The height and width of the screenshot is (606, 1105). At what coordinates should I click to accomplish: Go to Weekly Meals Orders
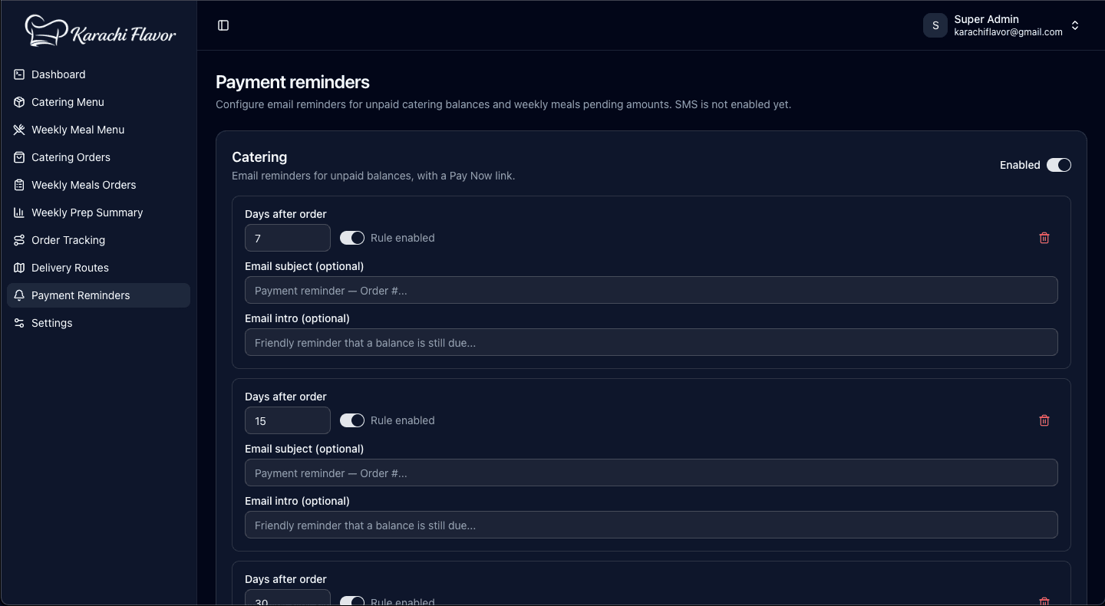coord(98,185)
